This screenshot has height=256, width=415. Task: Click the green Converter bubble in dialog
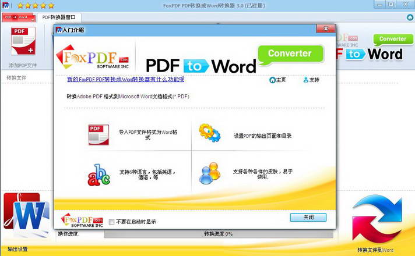coord(290,54)
